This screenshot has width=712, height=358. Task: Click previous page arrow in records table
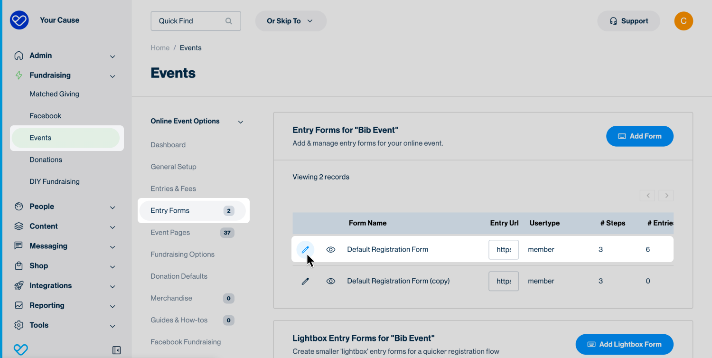coord(647,195)
